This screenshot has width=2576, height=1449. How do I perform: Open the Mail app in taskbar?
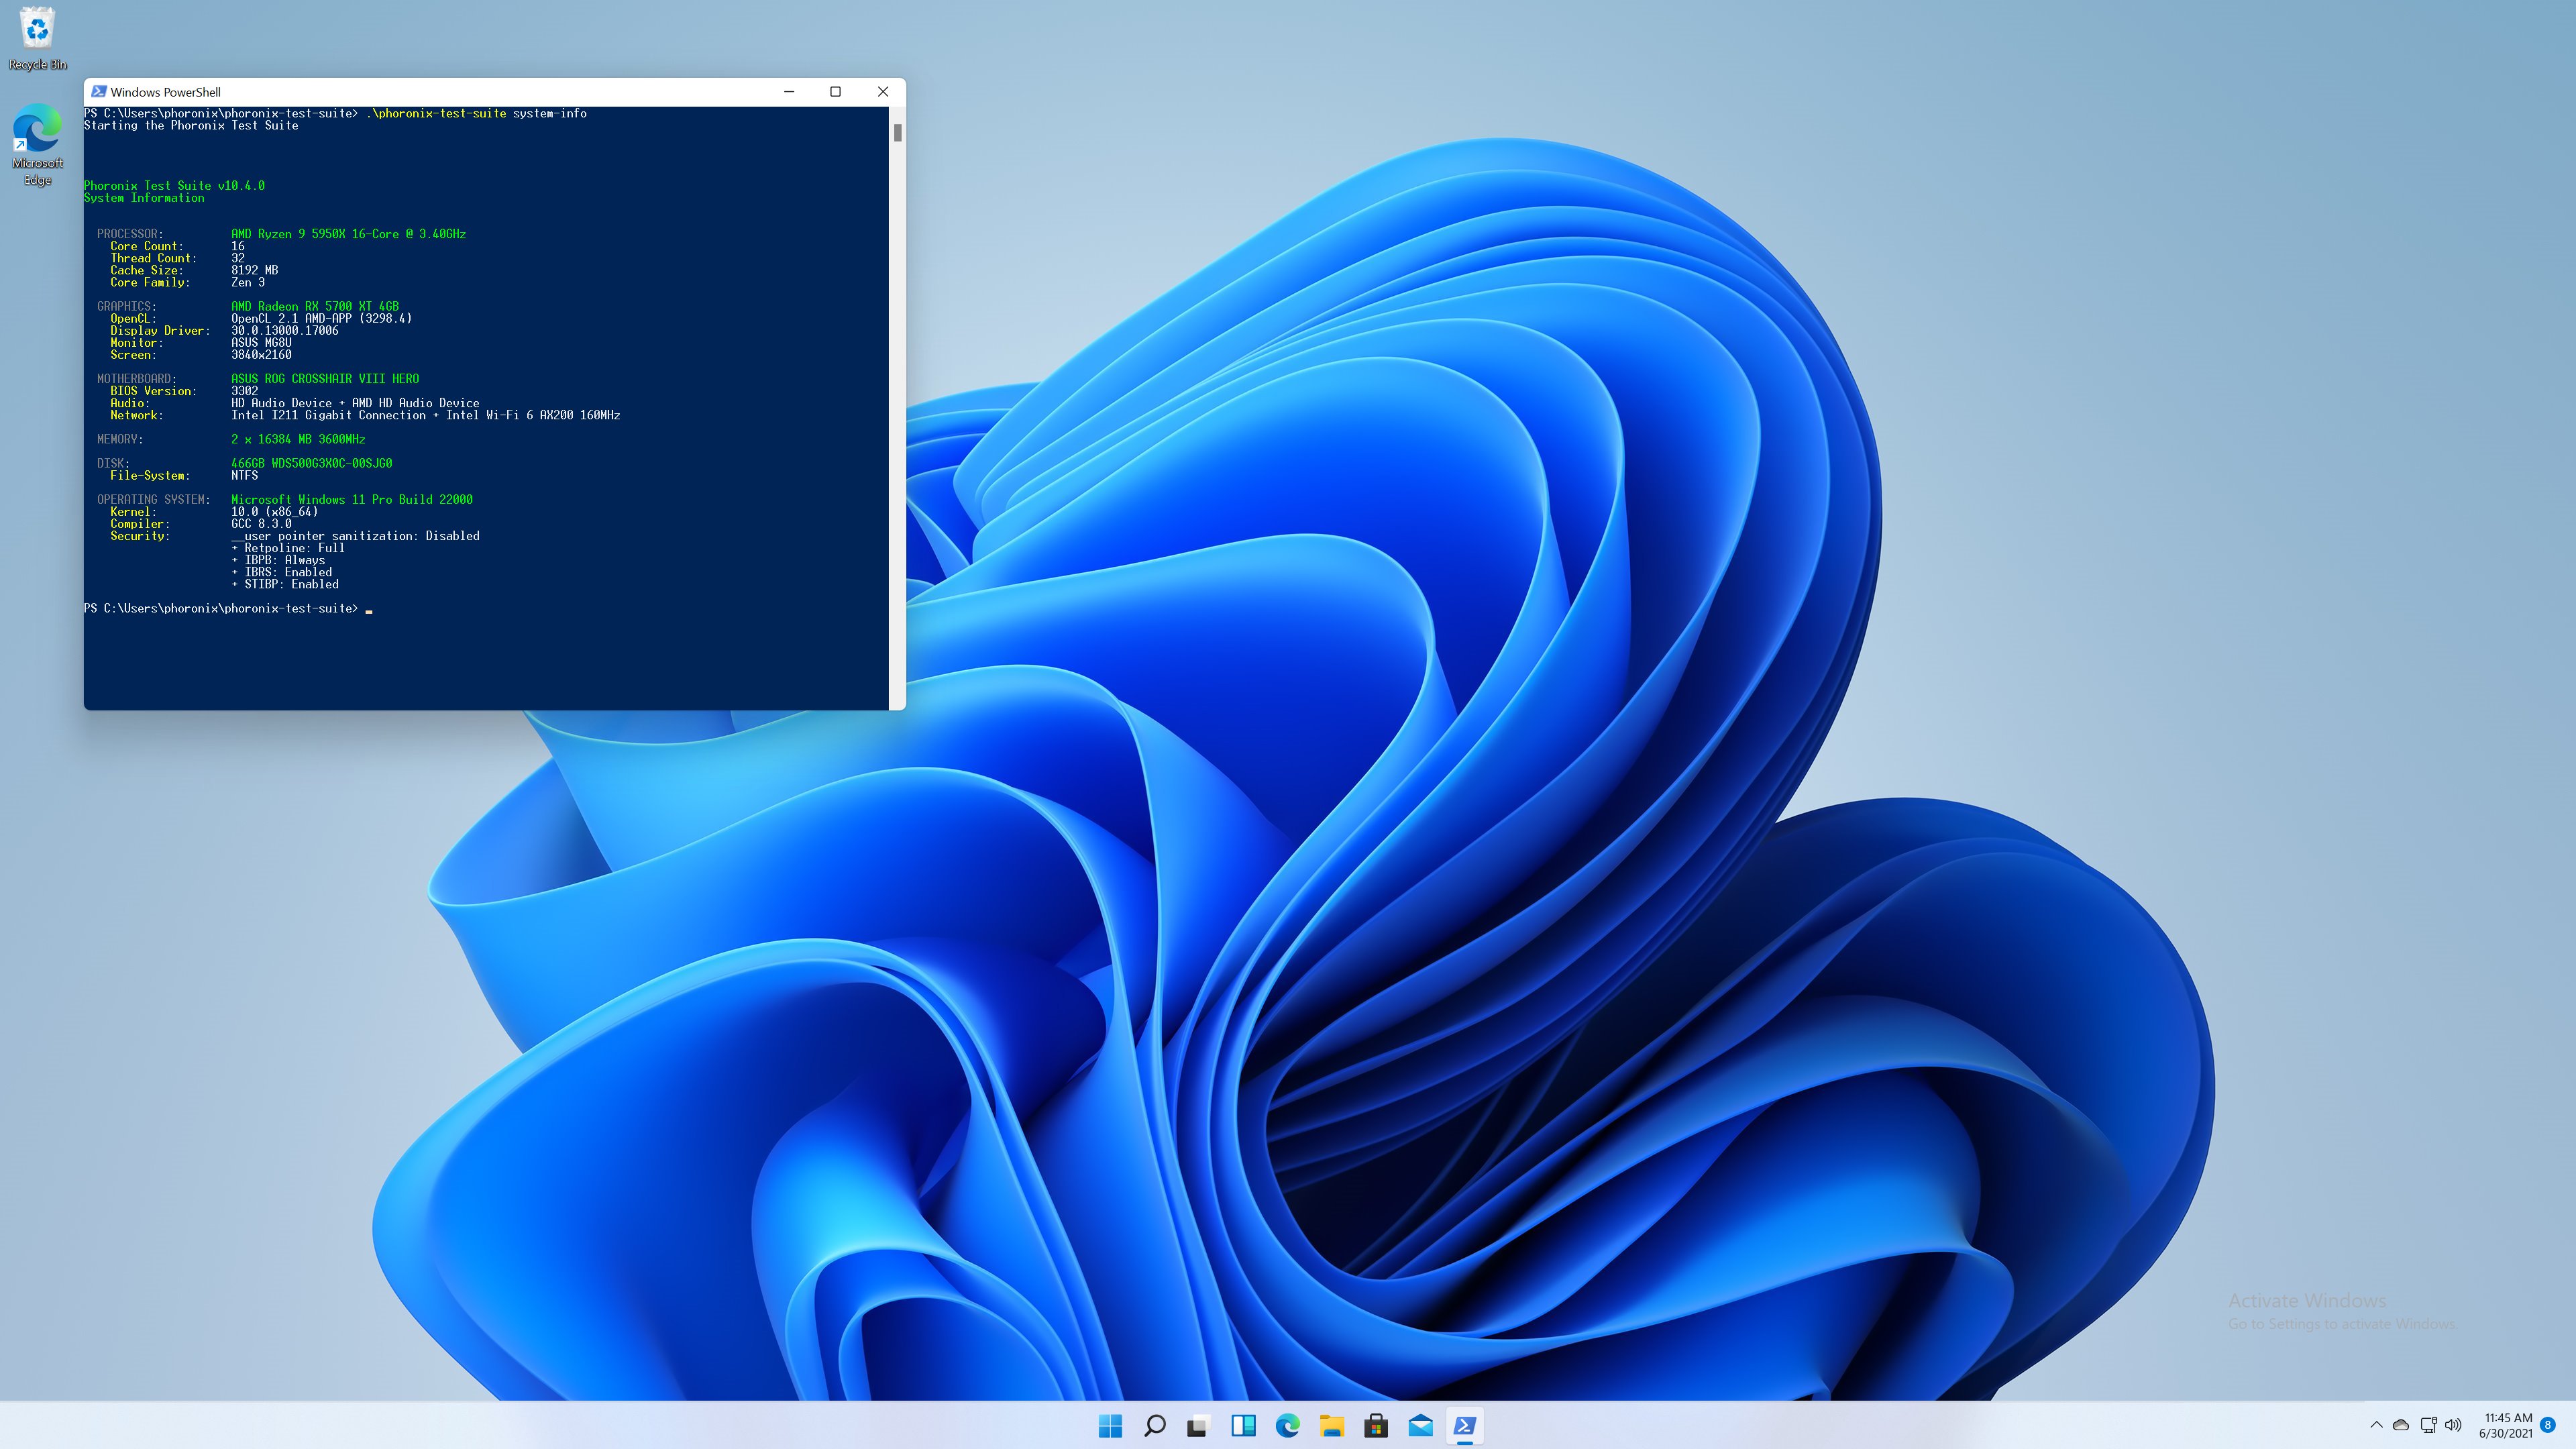click(x=1420, y=1426)
